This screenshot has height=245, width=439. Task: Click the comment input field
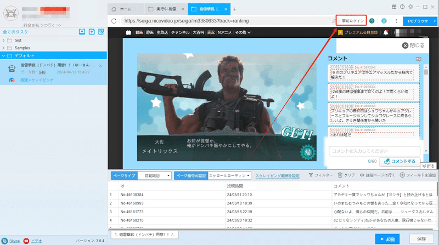[x=374, y=151]
